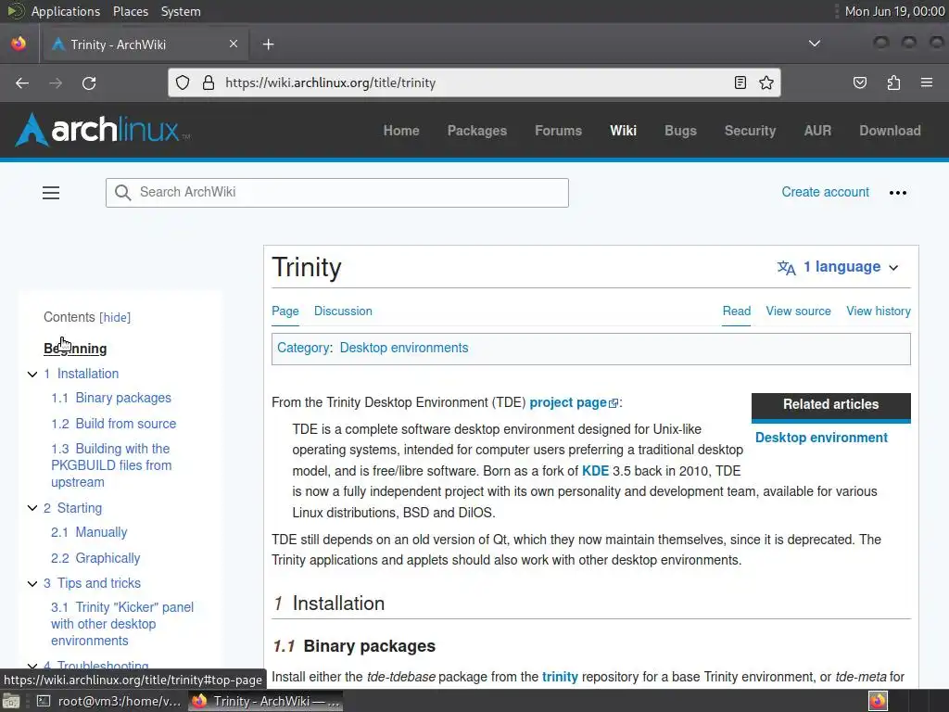Select the Page tab

(x=285, y=311)
